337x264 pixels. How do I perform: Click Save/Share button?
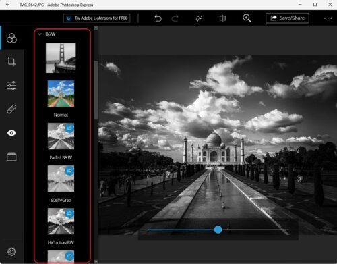coord(287,18)
